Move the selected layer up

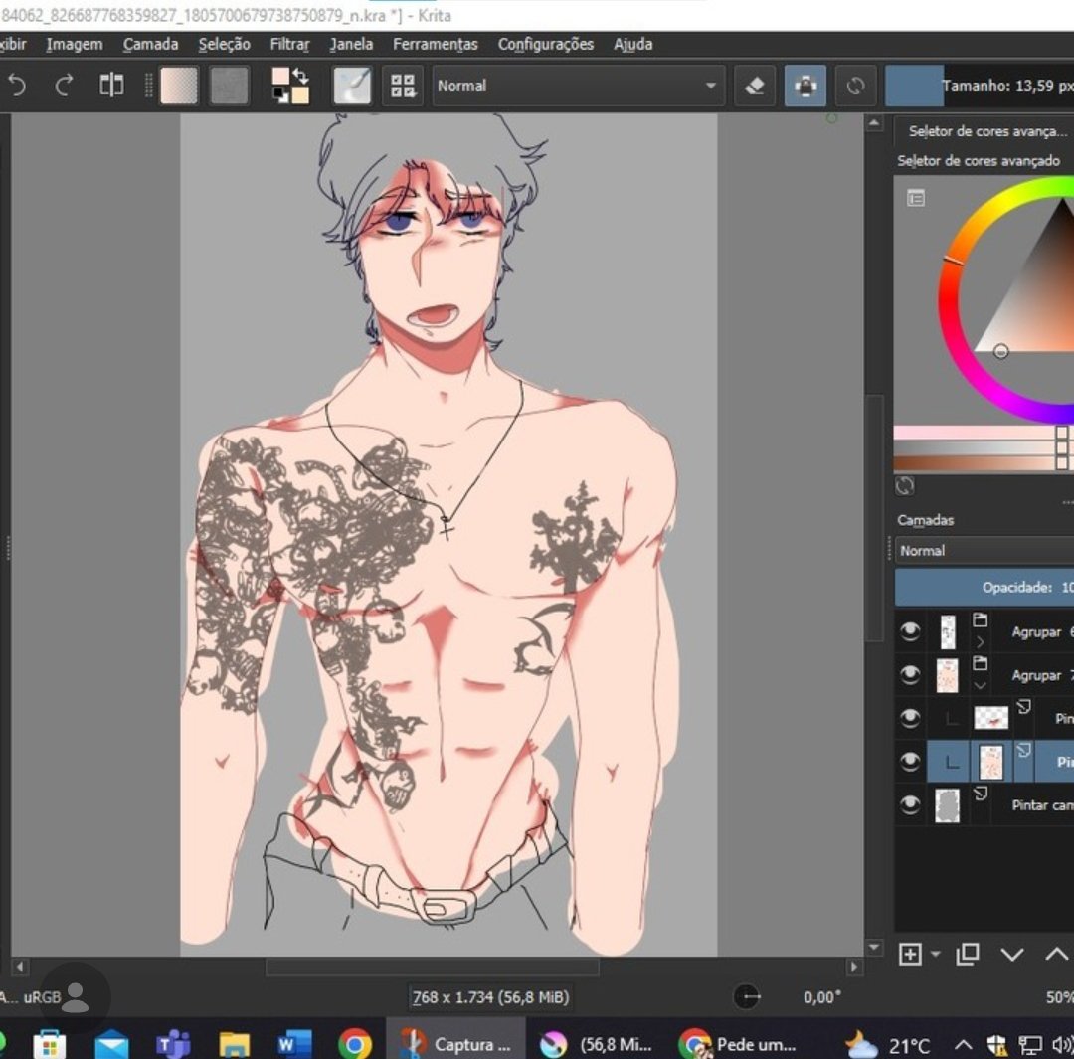(1057, 955)
